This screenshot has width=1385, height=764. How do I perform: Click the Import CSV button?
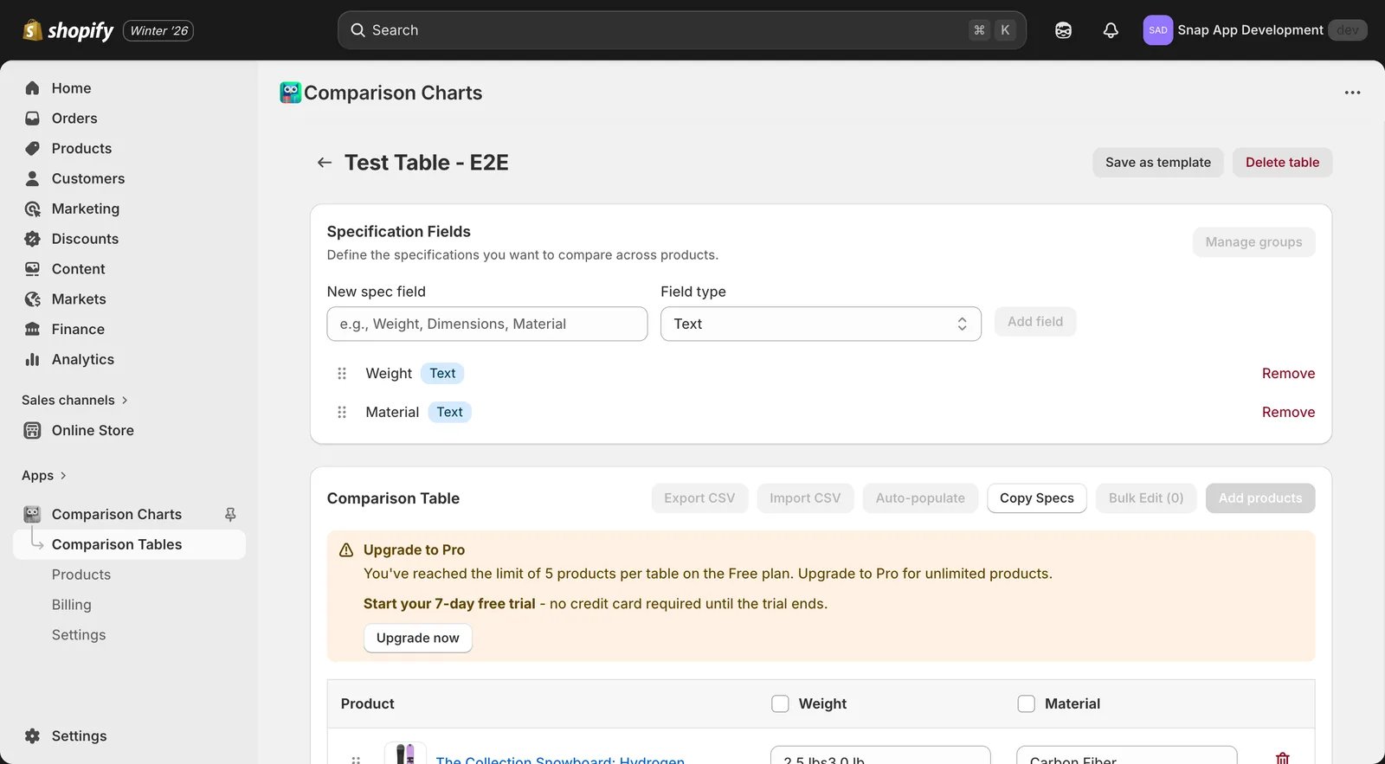pos(805,498)
